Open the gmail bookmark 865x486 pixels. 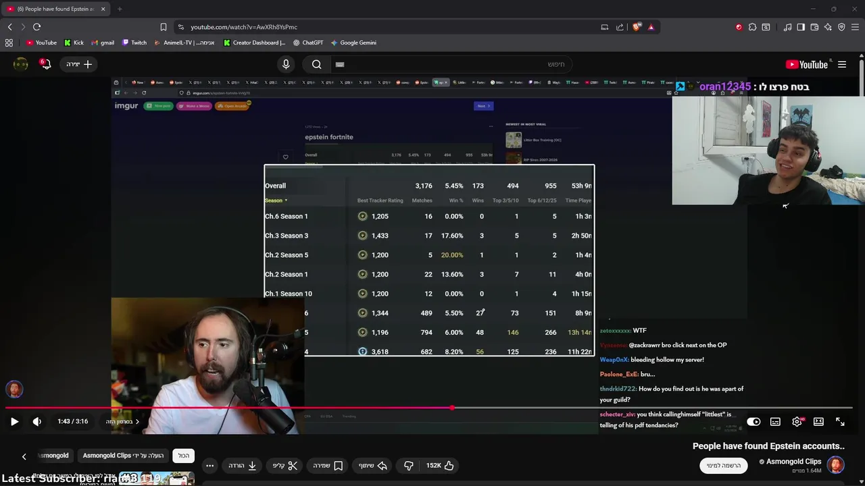tap(103, 43)
